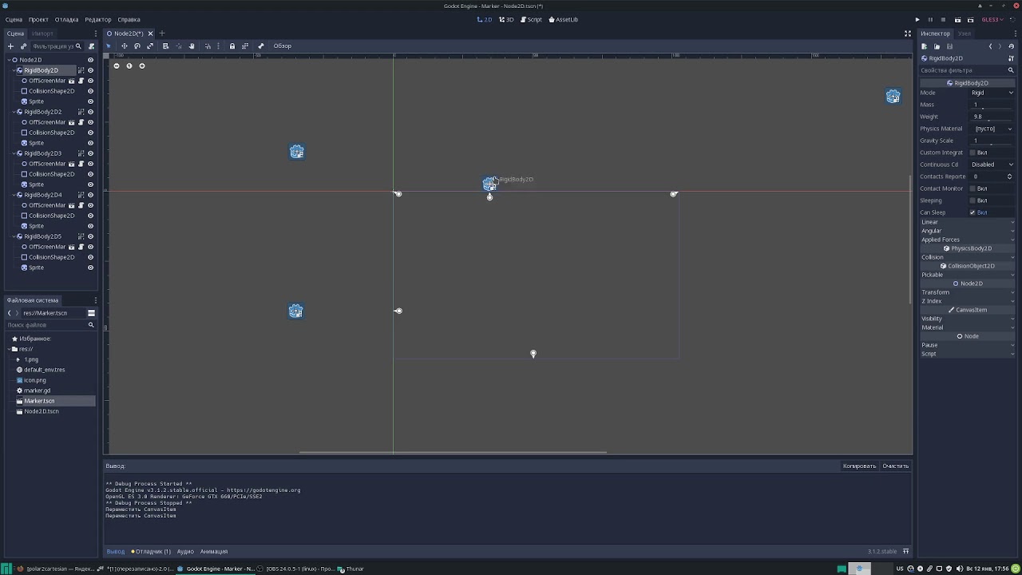Open the Сцена menu
The height and width of the screenshot is (575, 1022).
pyautogui.click(x=14, y=20)
